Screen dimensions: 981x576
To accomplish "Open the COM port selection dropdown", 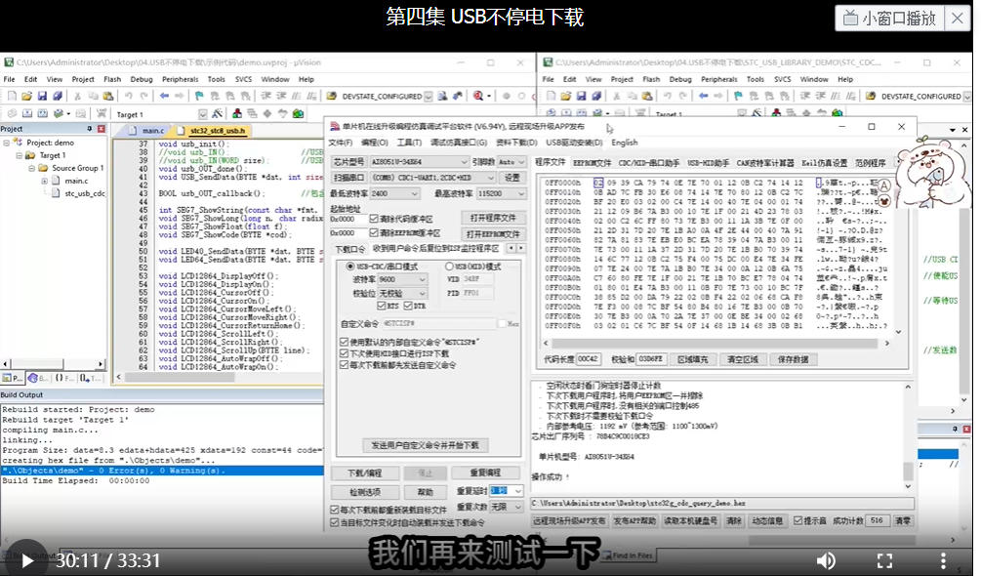I will coord(432,178).
